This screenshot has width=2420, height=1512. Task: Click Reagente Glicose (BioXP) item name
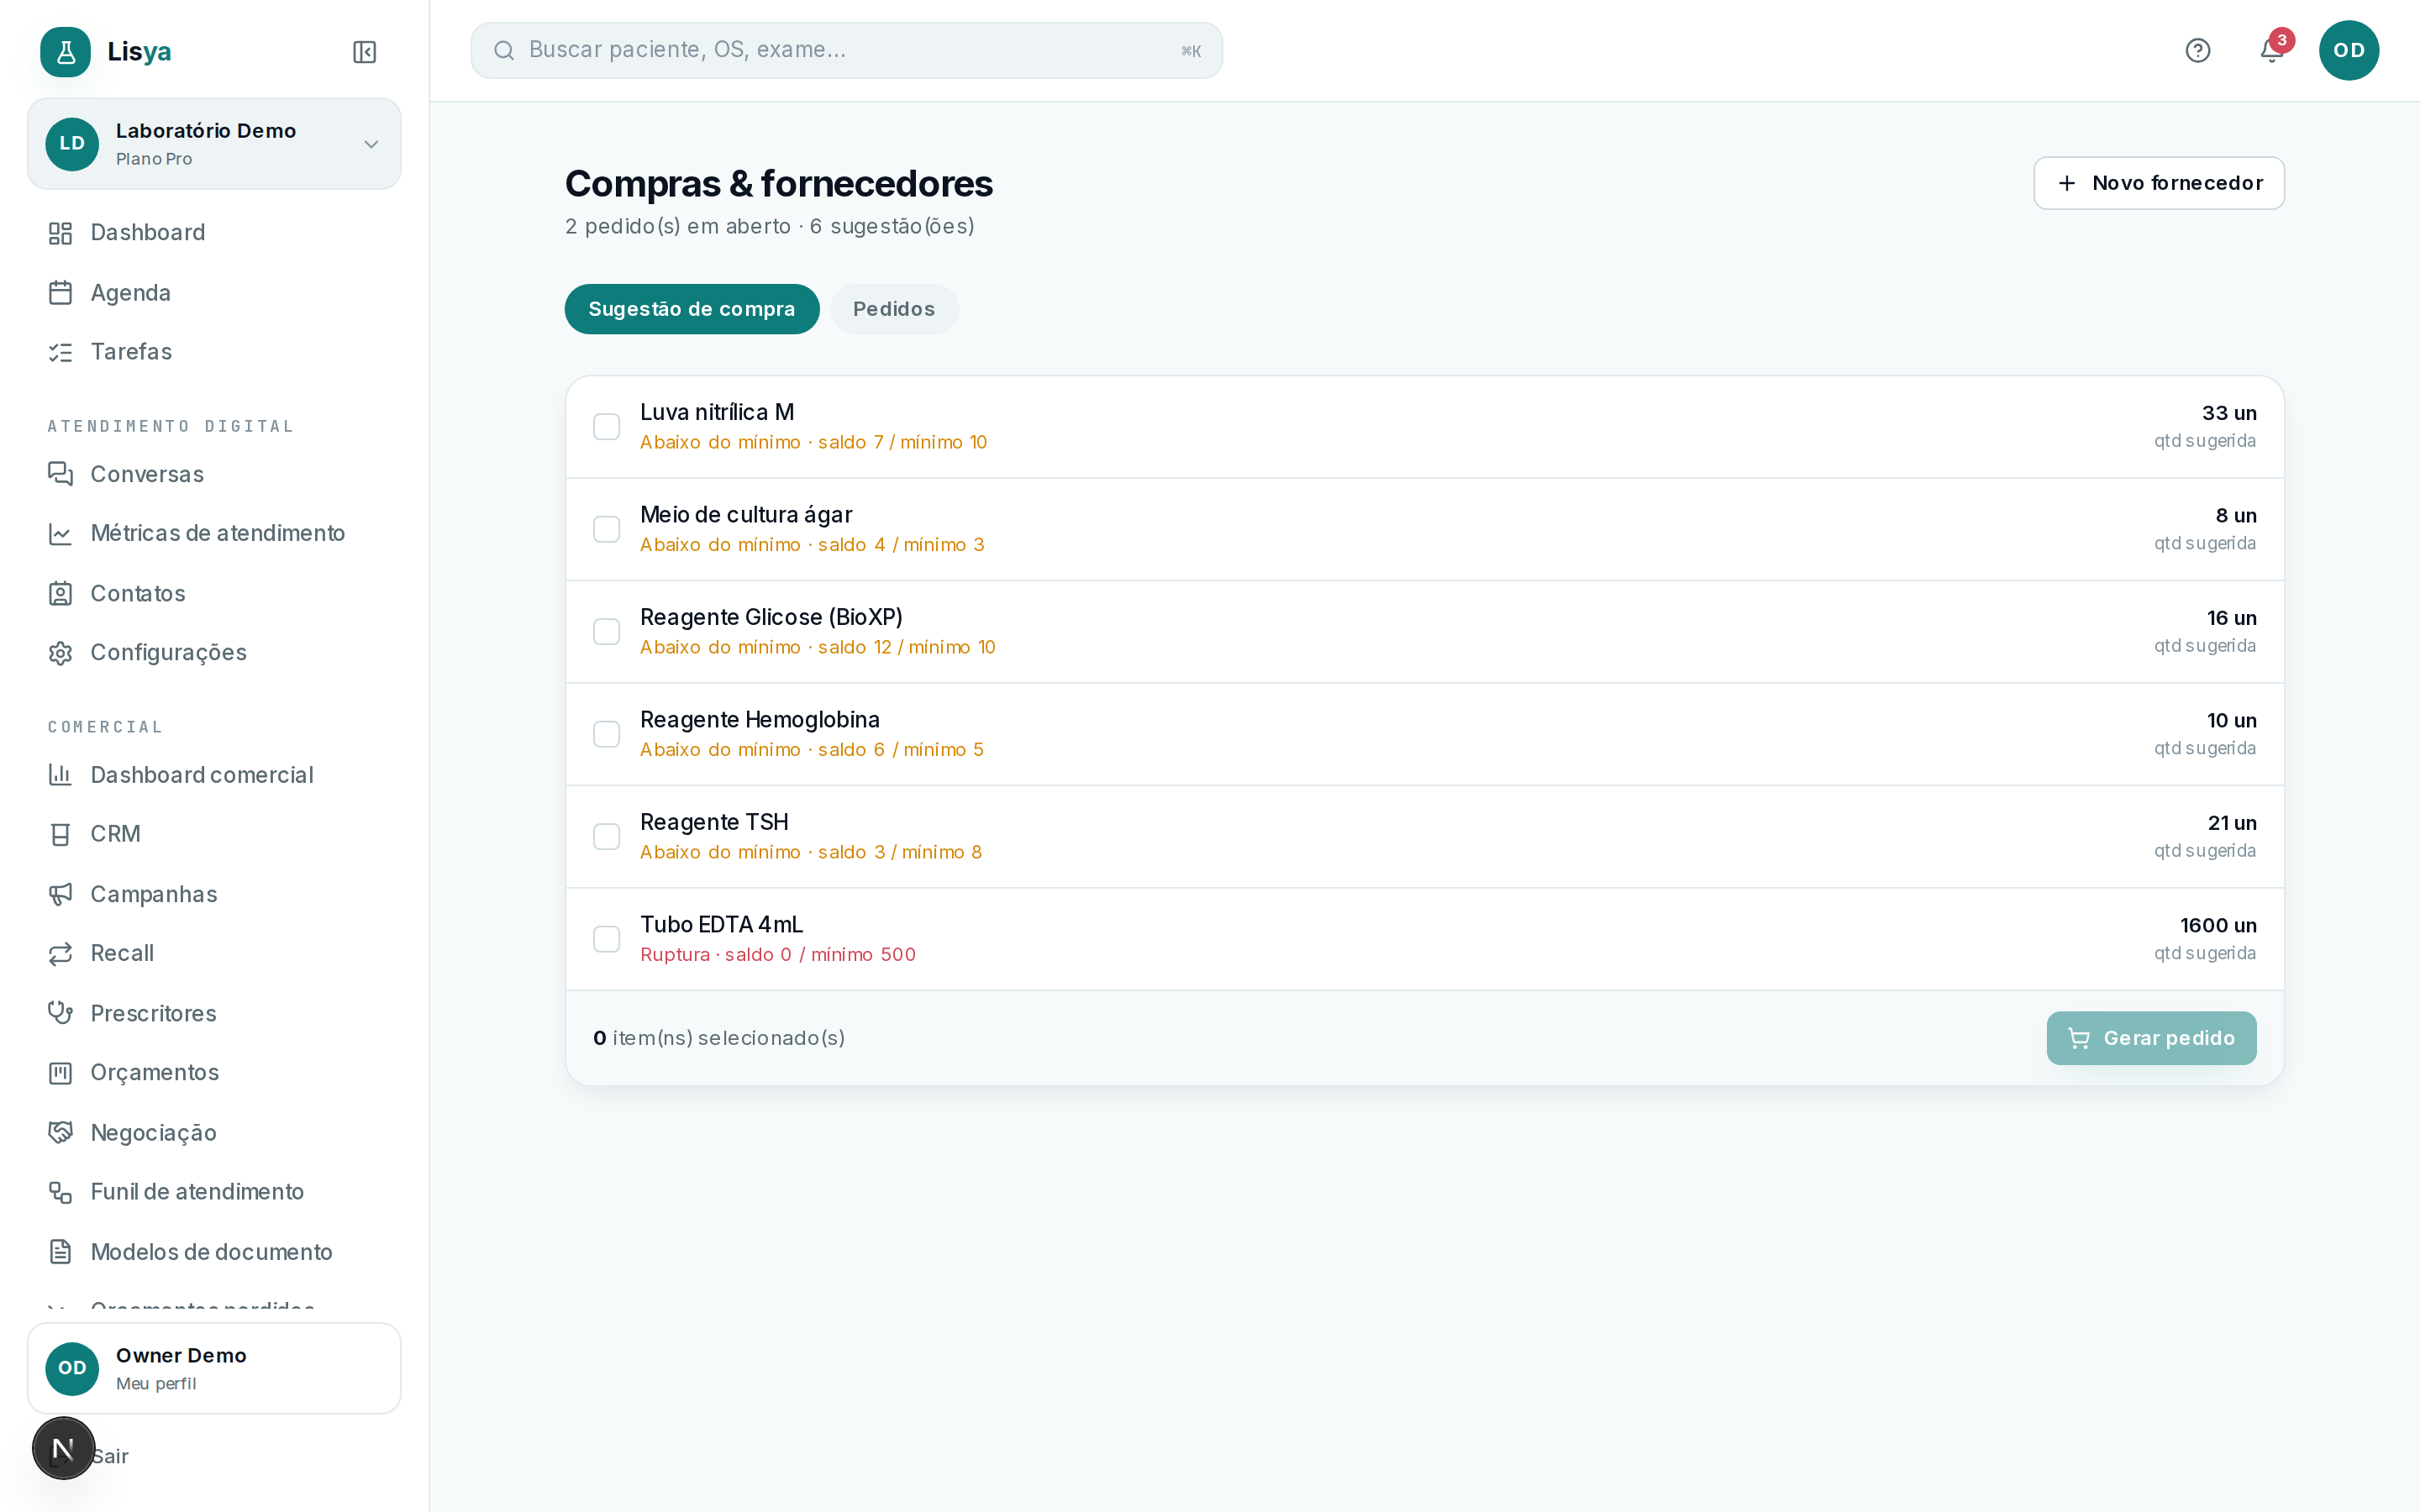coord(771,617)
